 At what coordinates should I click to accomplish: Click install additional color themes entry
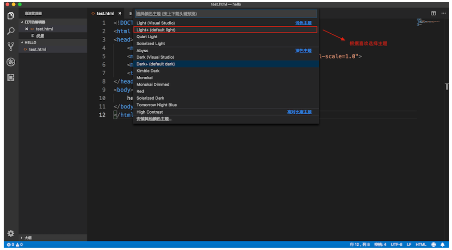pyautogui.click(x=226, y=119)
